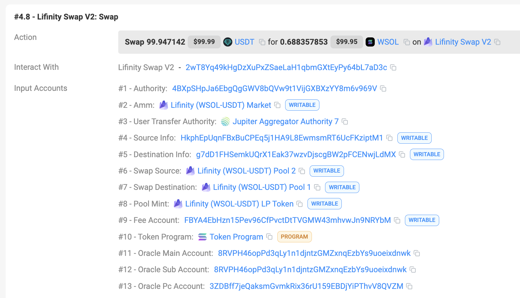Copy the Interact With program address

(393, 67)
